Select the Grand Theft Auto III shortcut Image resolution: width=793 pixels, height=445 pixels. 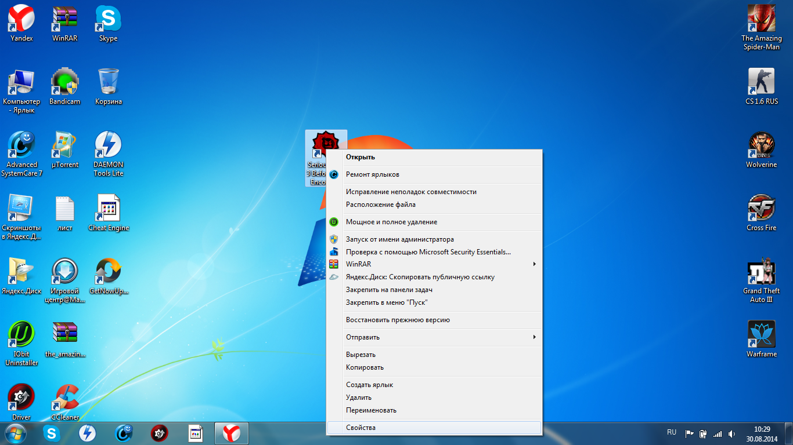pos(762,280)
